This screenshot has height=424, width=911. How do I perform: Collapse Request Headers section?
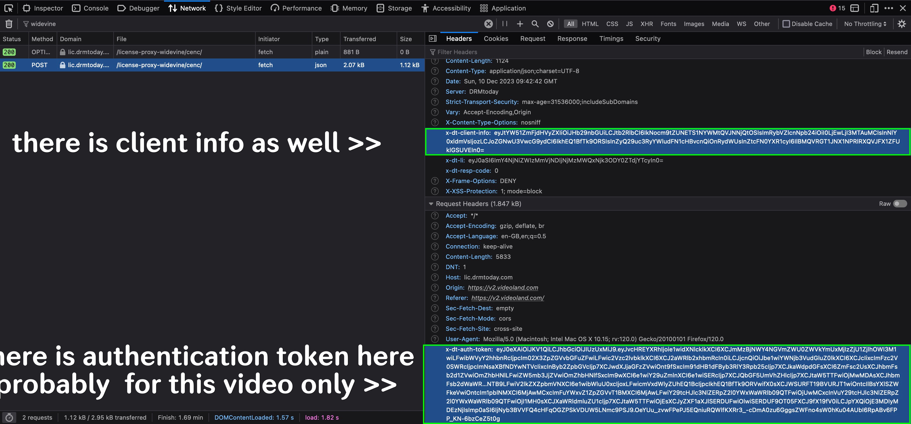(431, 204)
